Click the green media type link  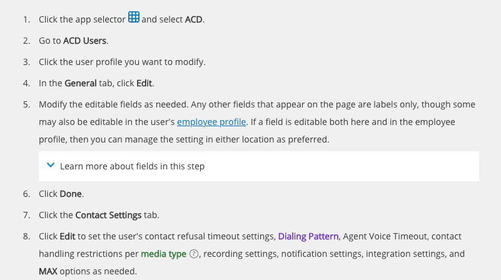[163, 254]
